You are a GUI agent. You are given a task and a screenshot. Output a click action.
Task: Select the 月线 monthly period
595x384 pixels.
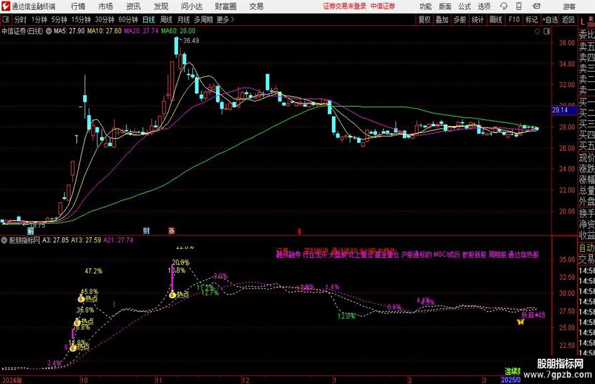point(184,20)
